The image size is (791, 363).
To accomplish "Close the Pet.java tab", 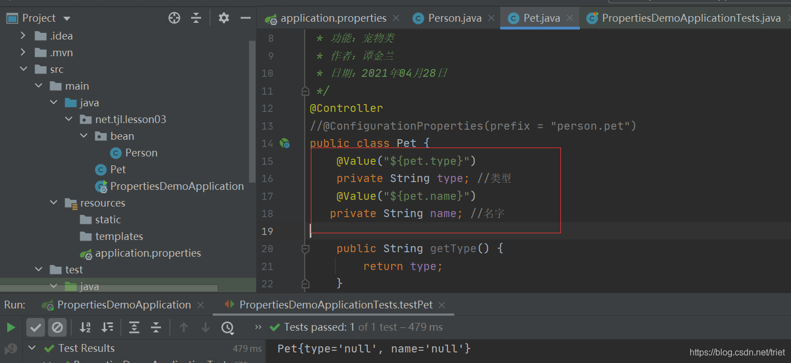I will click(x=570, y=18).
